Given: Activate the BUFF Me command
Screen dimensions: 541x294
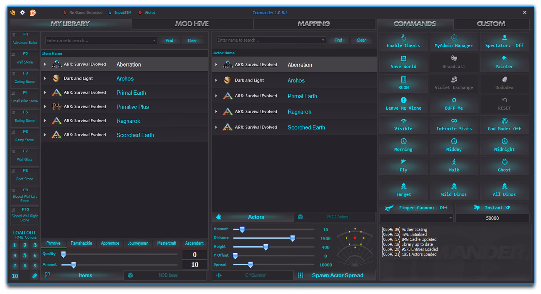Looking at the screenshot, I should tap(454, 104).
